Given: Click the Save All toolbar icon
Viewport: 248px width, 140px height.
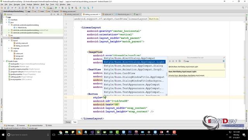Looking at the screenshot, I should [x=5, y=8].
